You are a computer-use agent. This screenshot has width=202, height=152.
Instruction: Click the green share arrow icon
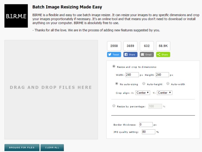tap(159, 54)
